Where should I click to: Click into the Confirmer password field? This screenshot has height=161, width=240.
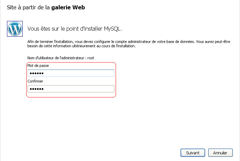[x=71, y=89]
